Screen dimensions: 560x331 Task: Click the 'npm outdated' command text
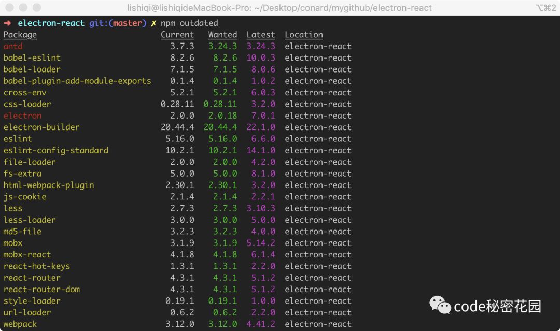[189, 23]
